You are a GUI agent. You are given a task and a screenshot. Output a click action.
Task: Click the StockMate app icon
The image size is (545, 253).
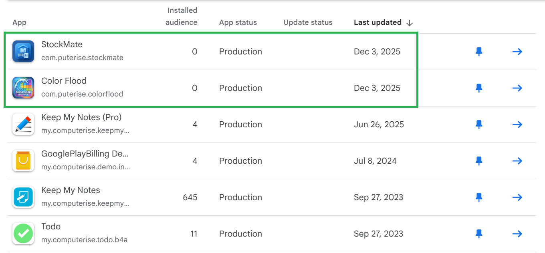[x=23, y=52]
